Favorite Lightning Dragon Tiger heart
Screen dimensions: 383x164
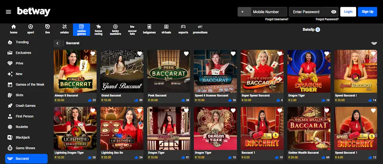pos(93,110)
